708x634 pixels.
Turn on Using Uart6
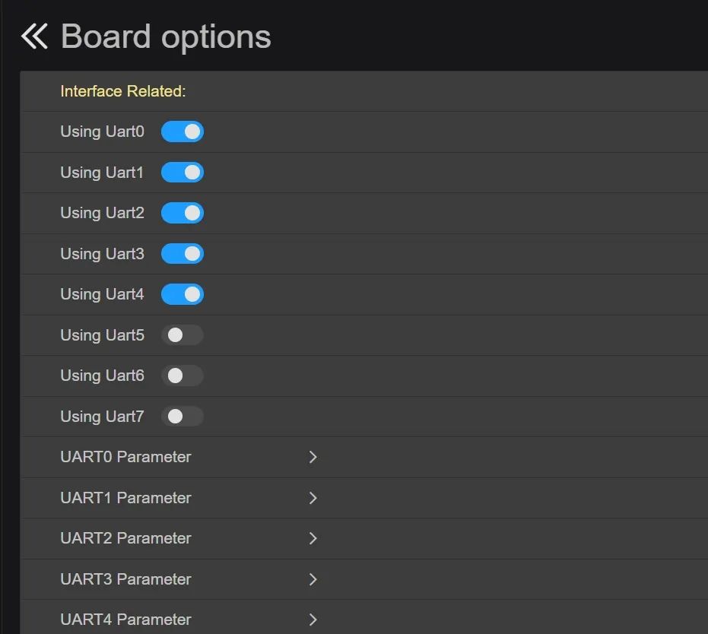coord(183,376)
